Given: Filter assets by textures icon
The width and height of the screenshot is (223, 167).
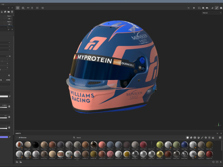Looking at the screenshot, I should point(210,137).
